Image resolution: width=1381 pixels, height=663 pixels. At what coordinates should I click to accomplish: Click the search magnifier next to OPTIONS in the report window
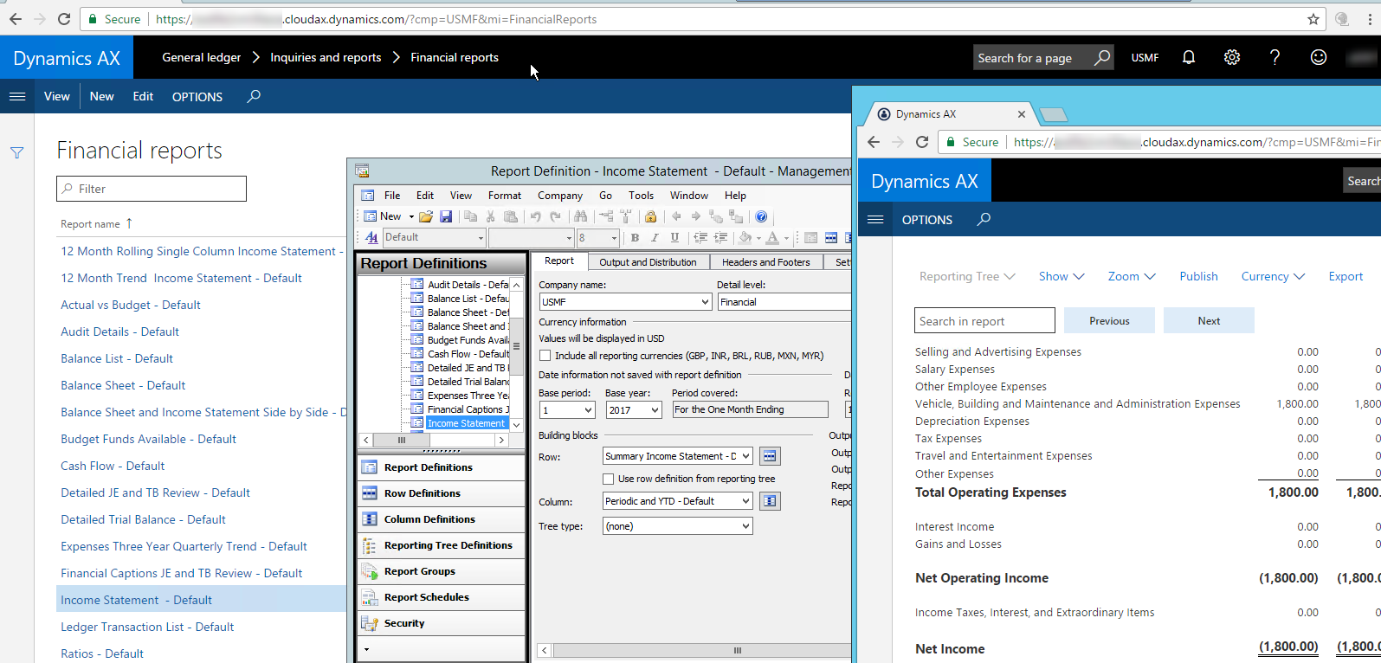point(984,219)
